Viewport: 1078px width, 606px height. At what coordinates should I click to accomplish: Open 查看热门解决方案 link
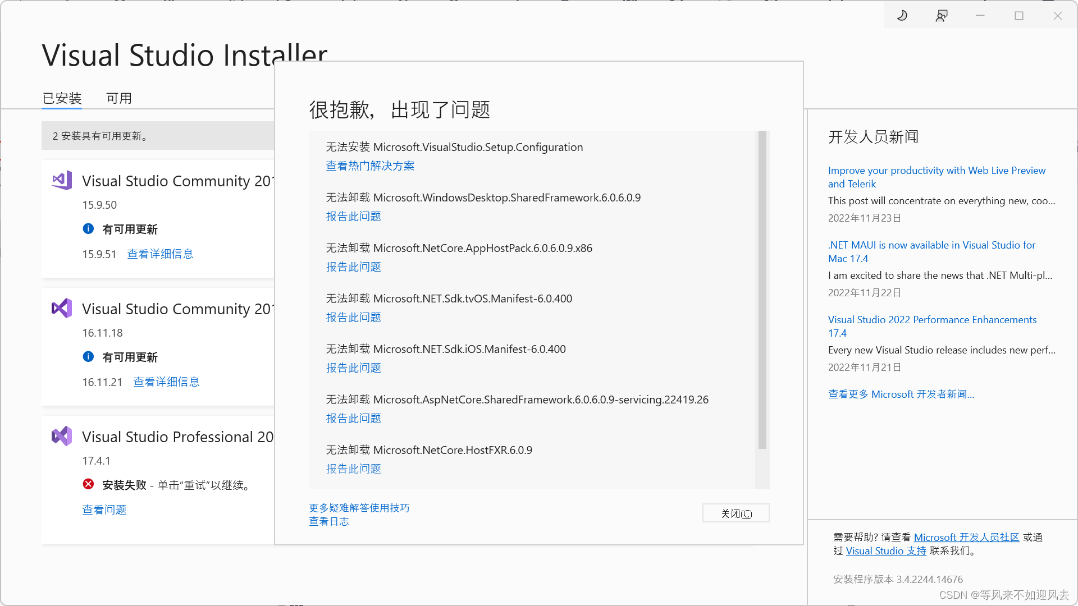(370, 166)
